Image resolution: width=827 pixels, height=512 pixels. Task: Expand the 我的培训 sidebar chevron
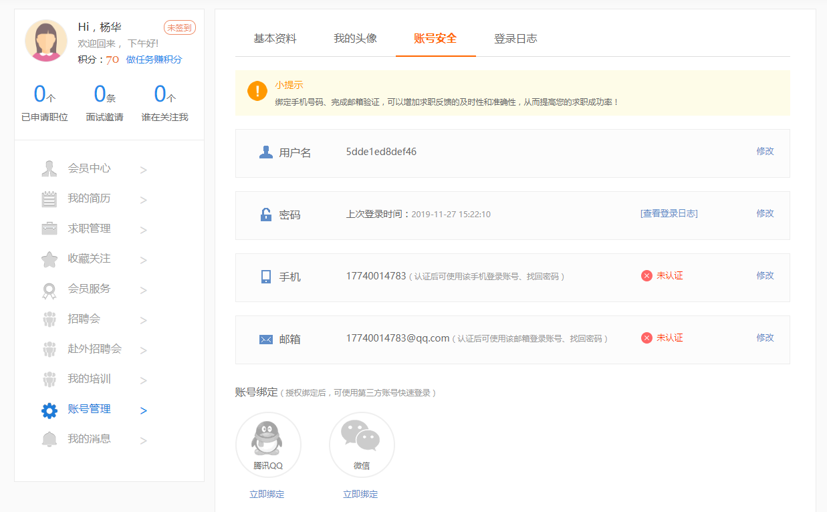(x=143, y=380)
